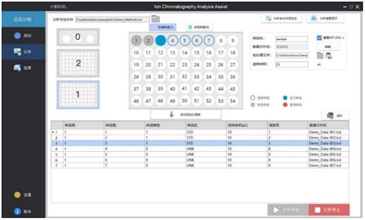Viewport: 365px width, 220px height.
Task: Browse for method file via folder icon
Action: coord(156,19)
